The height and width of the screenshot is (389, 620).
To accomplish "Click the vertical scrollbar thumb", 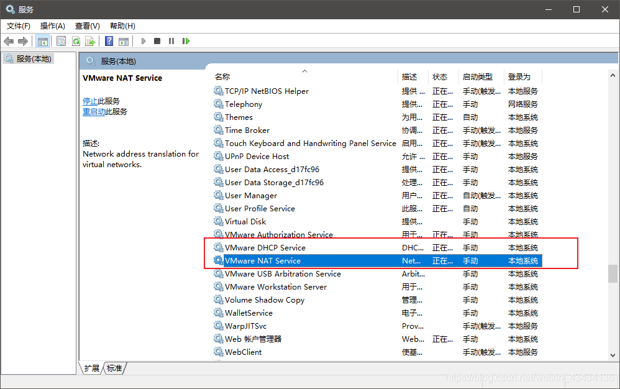I will click(613, 273).
